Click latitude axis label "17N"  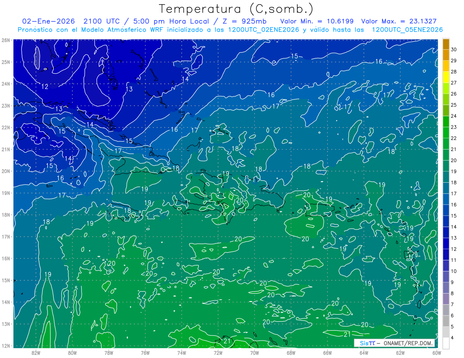click(5, 237)
